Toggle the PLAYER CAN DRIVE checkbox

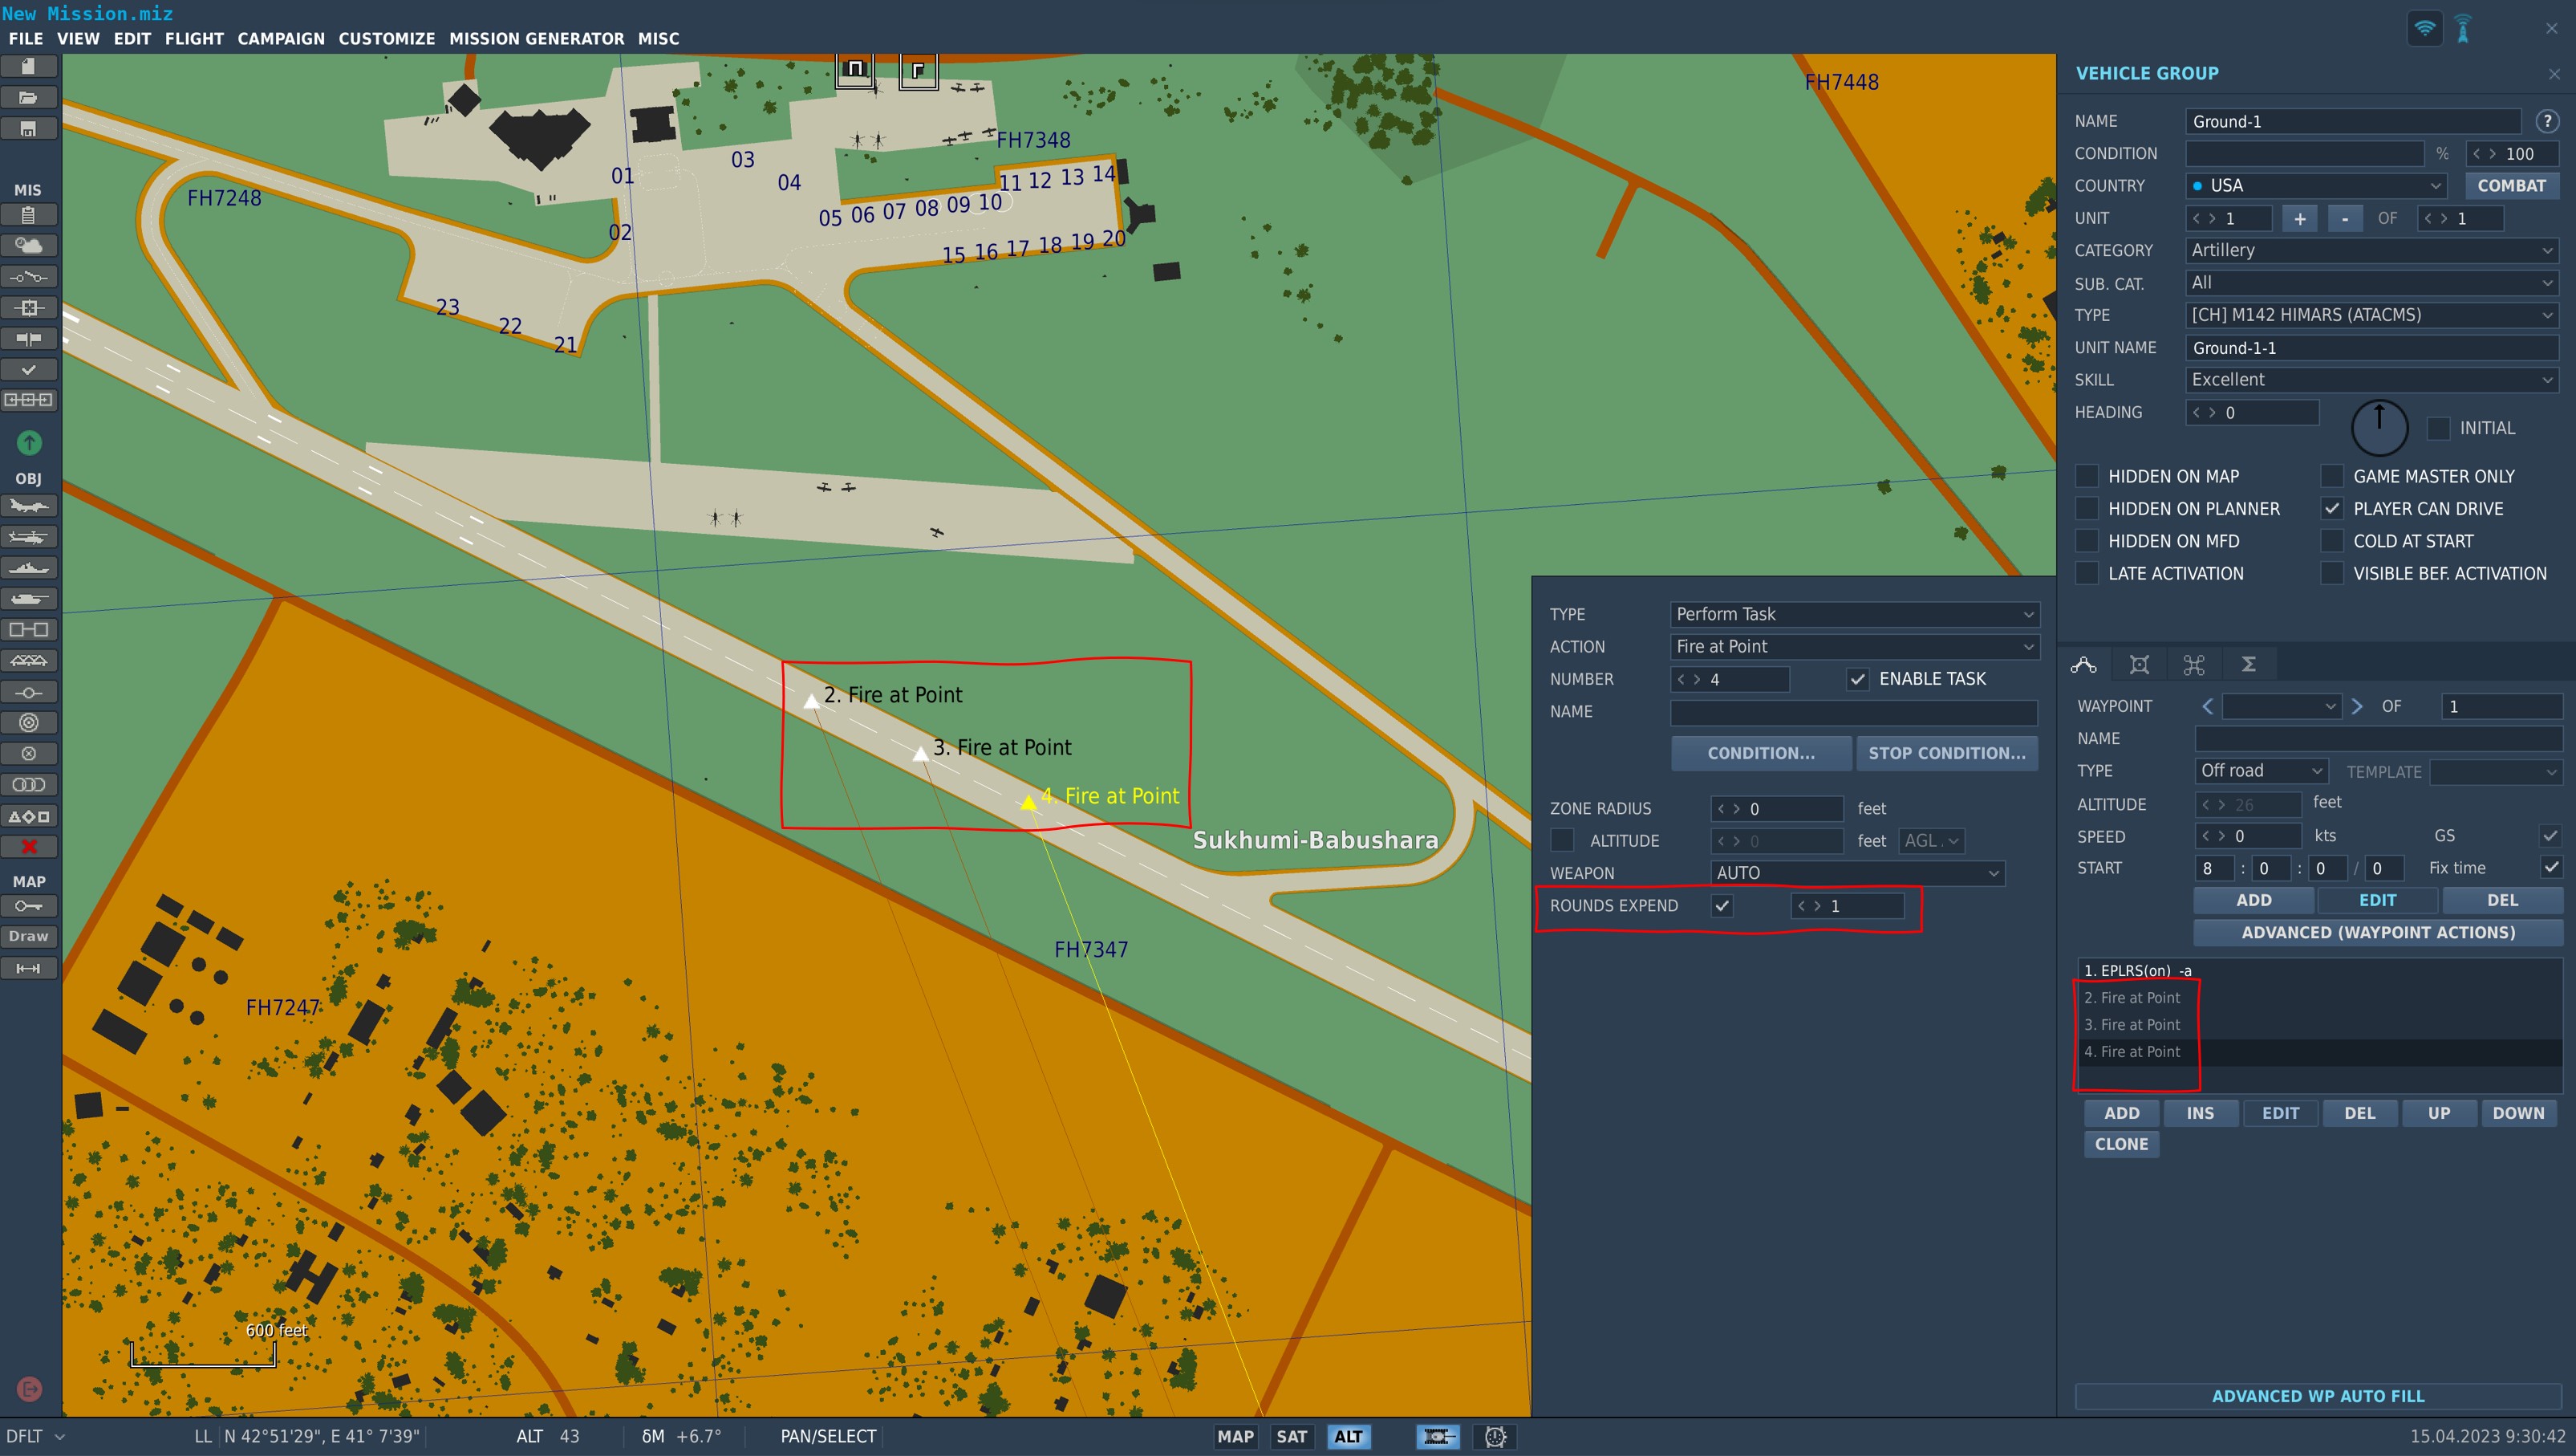tap(2332, 510)
